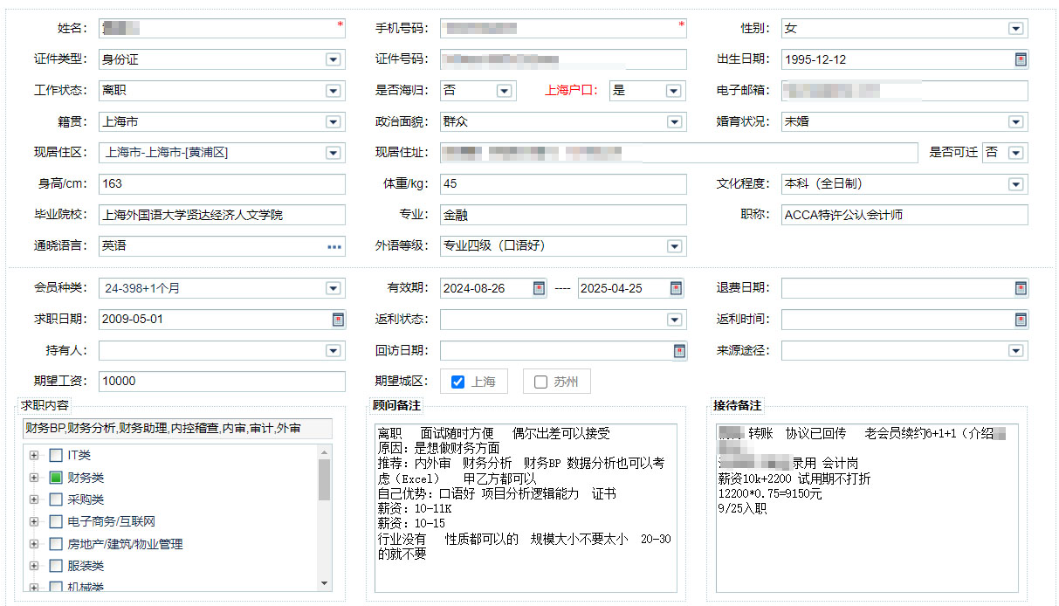Open the 是否可迁 dropdown
The width and height of the screenshot is (1059, 606).
(1014, 153)
